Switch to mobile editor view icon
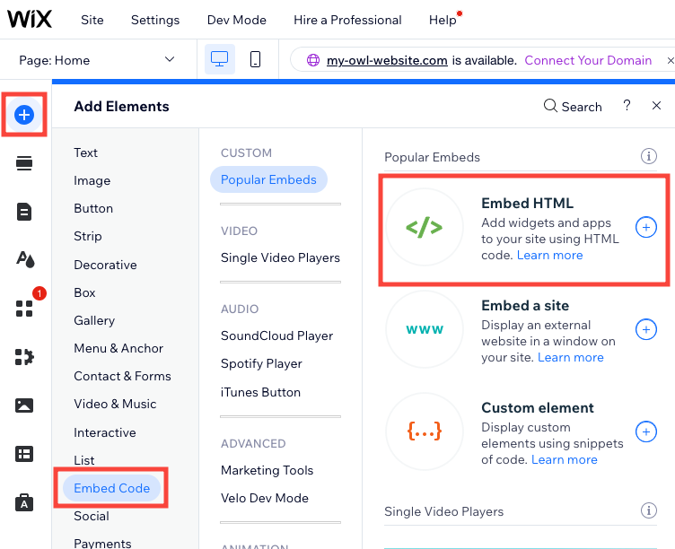The height and width of the screenshot is (549, 675). click(255, 60)
